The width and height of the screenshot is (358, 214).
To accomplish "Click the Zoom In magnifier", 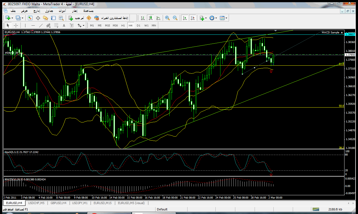I will (167, 18).
